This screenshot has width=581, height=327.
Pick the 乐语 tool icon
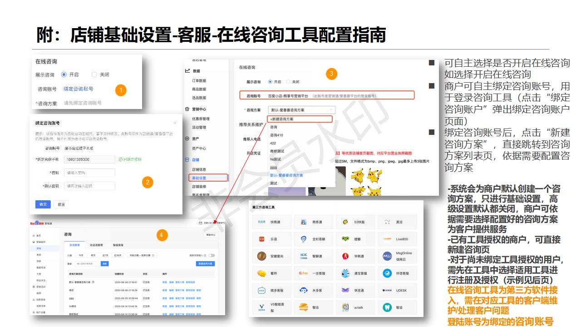261,239
